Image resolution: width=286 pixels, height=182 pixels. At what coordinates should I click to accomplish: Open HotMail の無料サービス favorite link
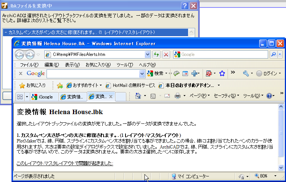pos(130,85)
